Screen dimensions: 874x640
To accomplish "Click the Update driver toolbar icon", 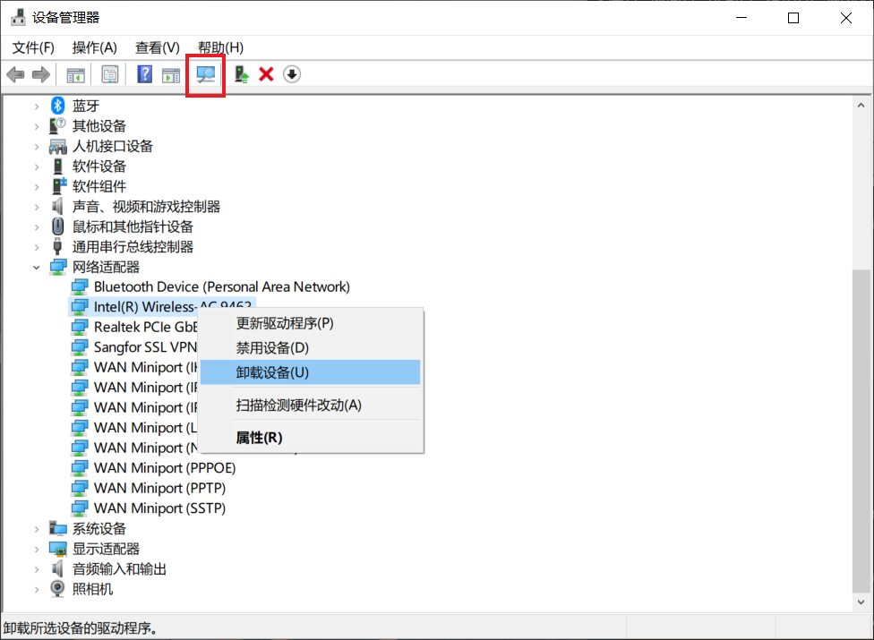I will pos(241,74).
